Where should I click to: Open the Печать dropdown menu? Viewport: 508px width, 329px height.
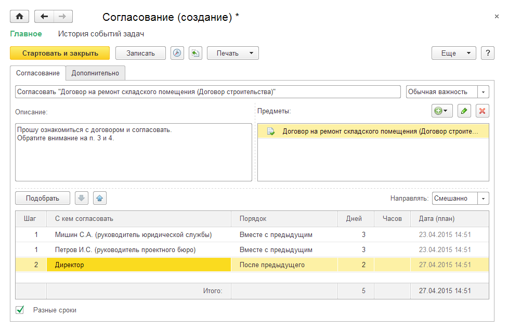point(233,53)
